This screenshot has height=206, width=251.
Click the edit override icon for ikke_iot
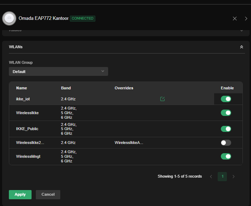(162, 99)
